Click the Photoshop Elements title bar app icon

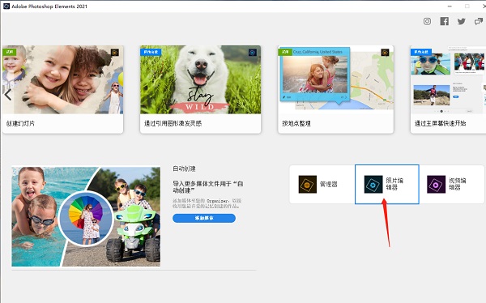tap(6, 6)
